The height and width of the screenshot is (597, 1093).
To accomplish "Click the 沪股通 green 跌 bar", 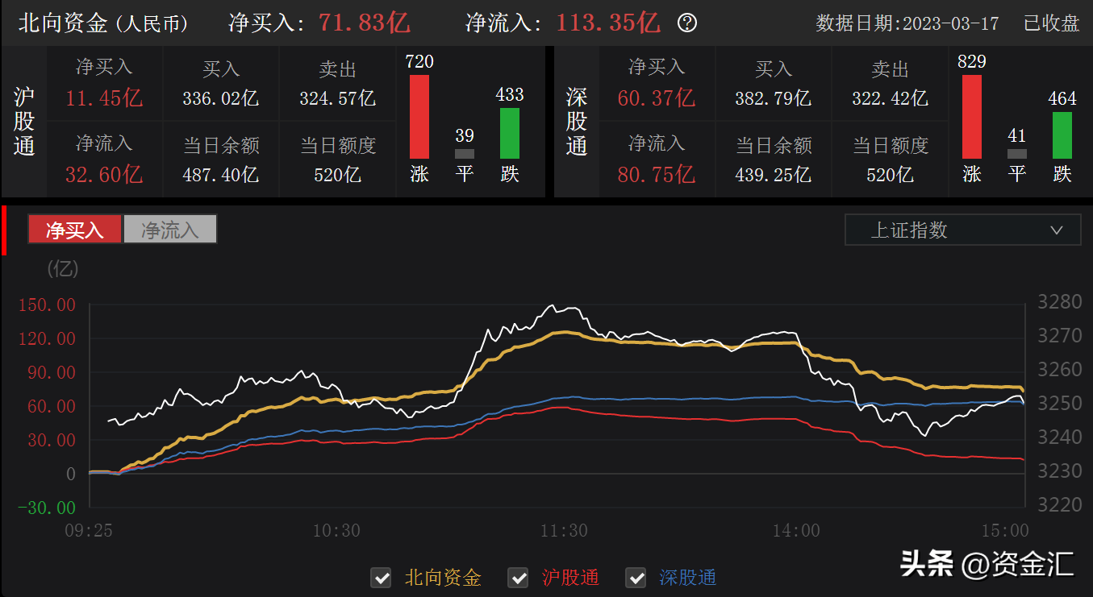I will [510, 133].
